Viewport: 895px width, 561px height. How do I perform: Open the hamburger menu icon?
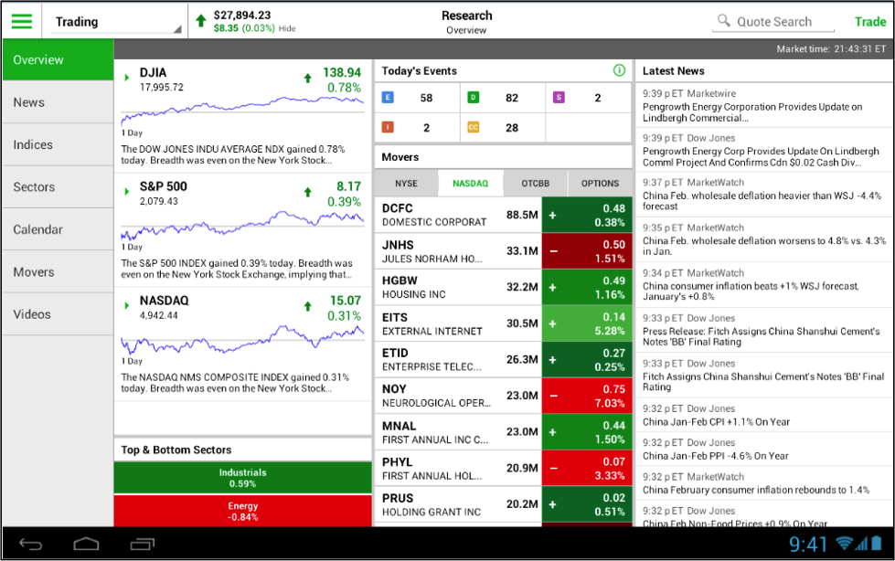[x=22, y=22]
